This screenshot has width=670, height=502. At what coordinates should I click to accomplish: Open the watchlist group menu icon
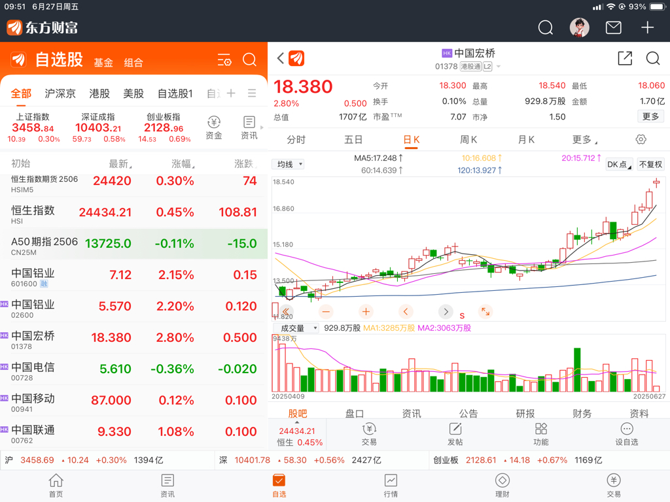252,93
